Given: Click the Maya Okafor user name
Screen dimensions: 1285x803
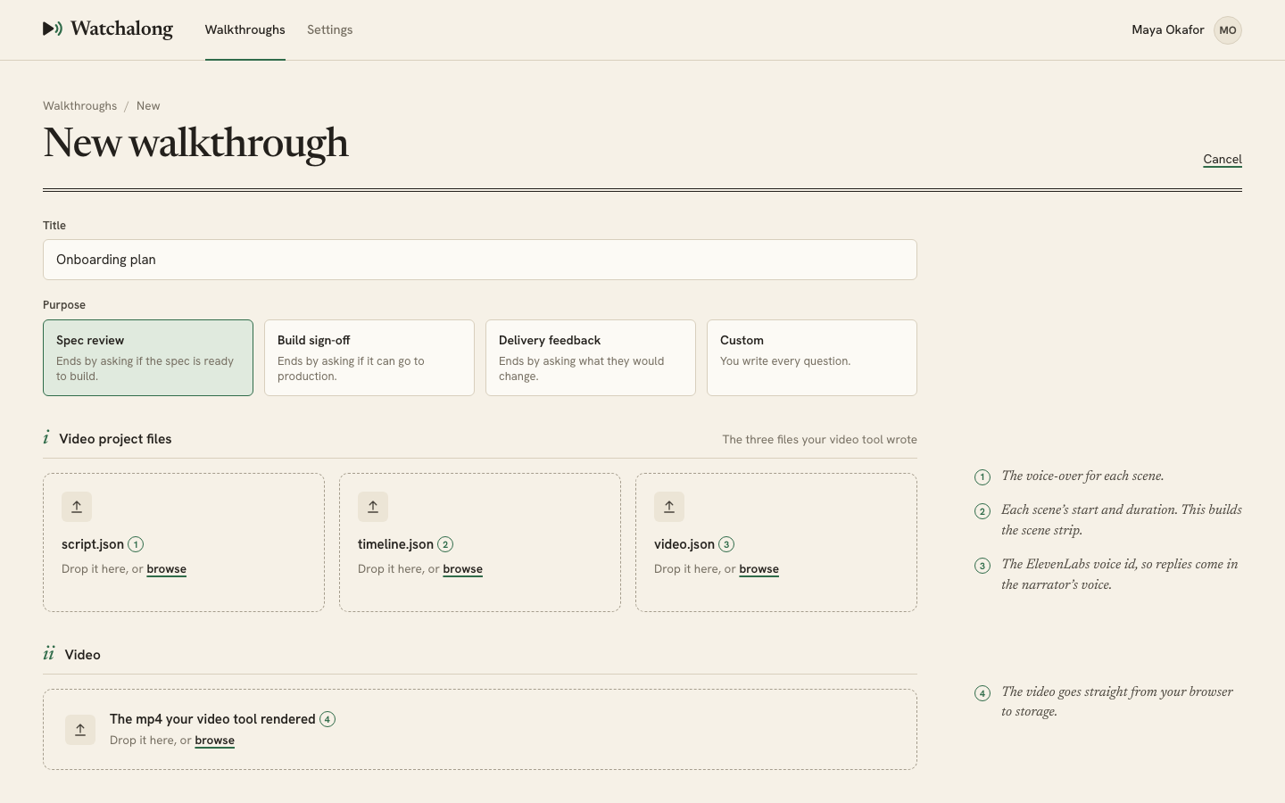Looking at the screenshot, I should tap(1168, 29).
